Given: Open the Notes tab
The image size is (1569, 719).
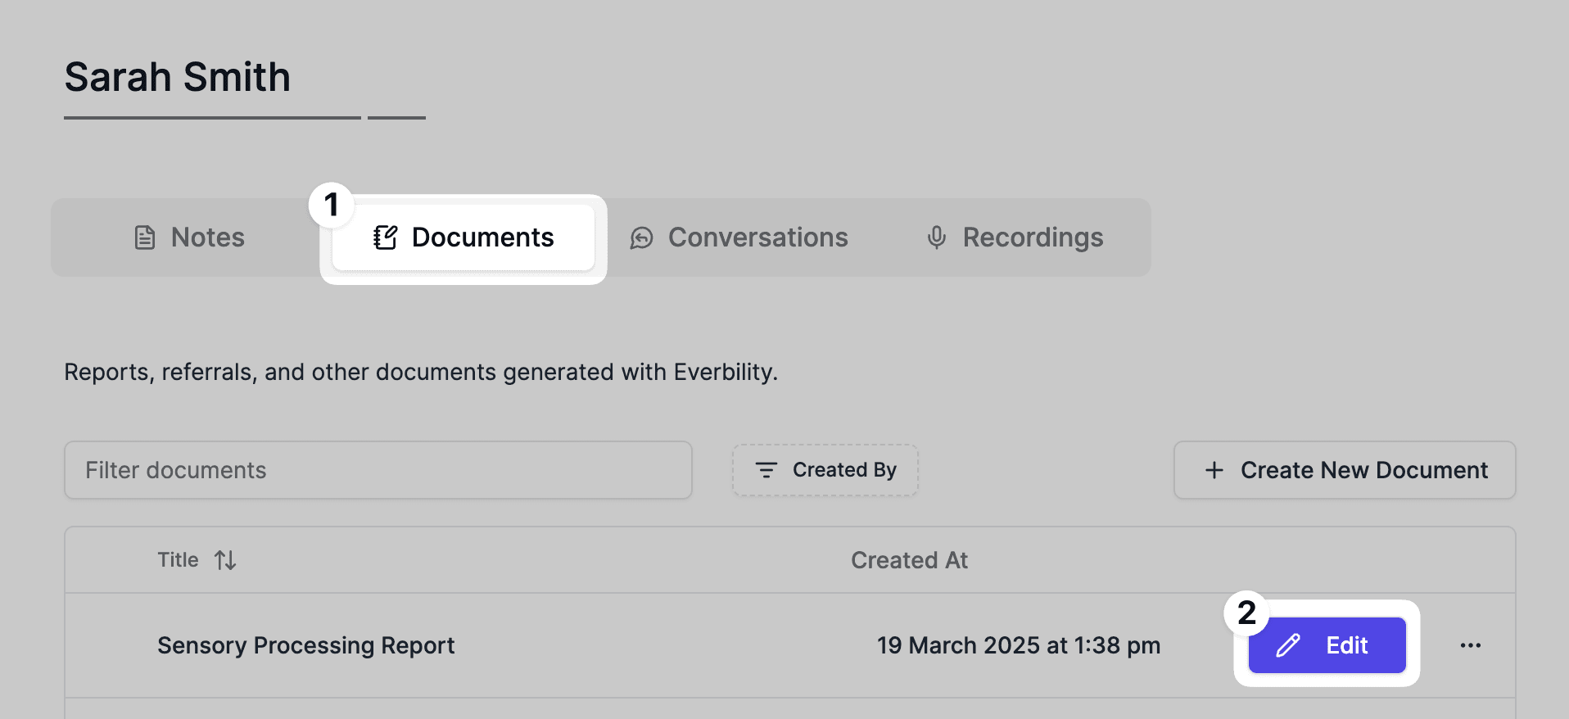Looking at the screenshot, I should point(189,237).
